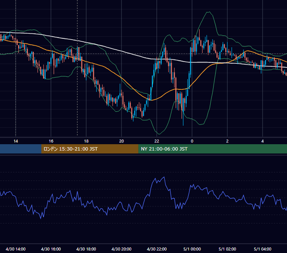The height and width of the screenshot is (253, 287).
Task: Click the 2 hour label on price chart axis
Action: (x=227, y=141)
